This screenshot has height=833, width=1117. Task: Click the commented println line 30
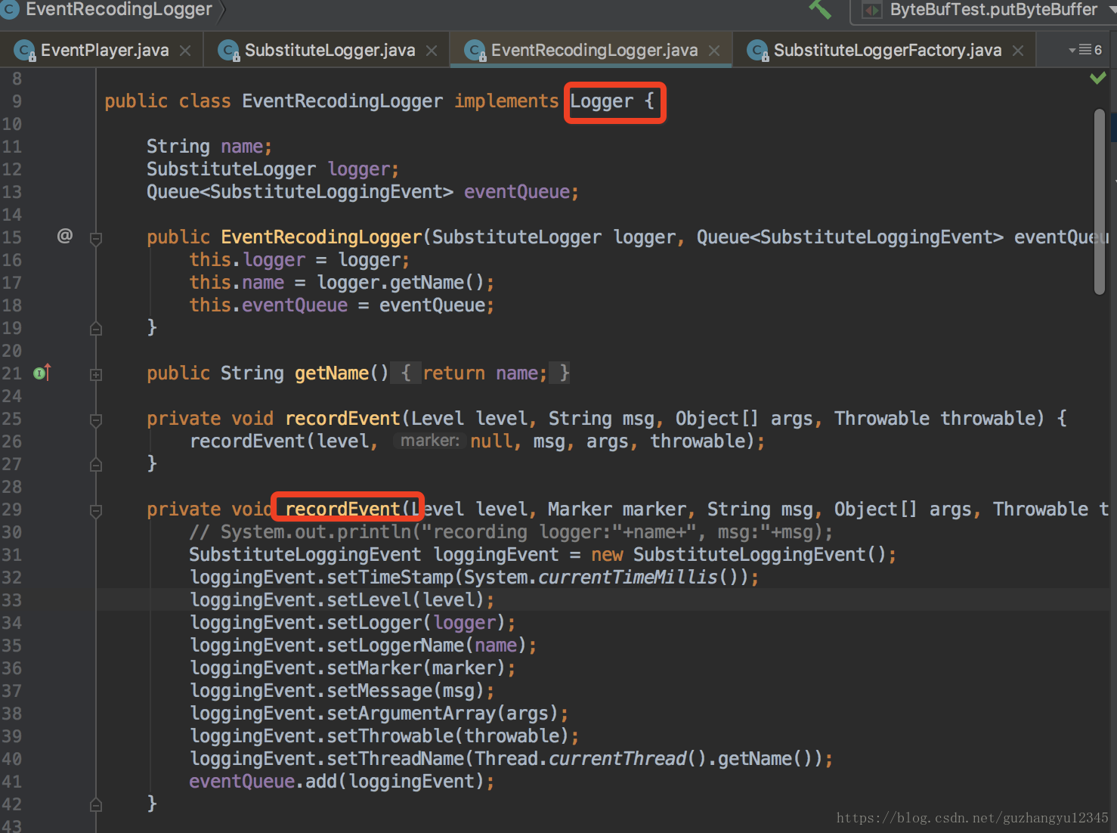[x=511, y=532]
